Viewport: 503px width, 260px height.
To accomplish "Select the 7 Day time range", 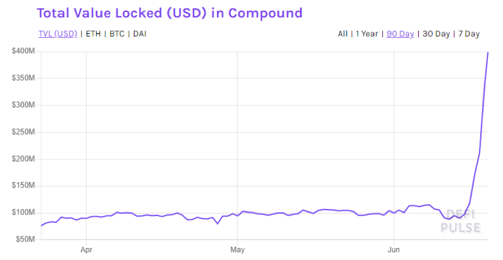I will (469, 34).
